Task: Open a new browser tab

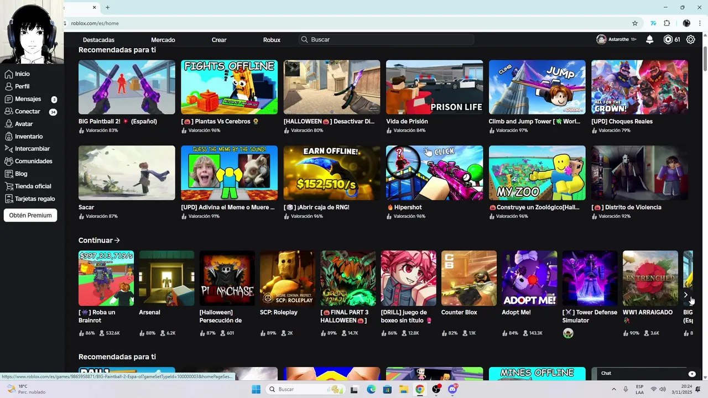Action: (107, 7)
